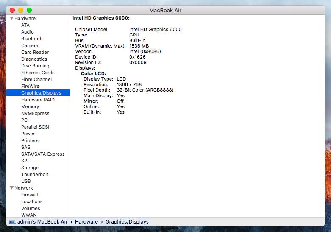Select Ethernet Cards in sidebar
This screenshot has width=331, height=232.
pyautogui.click(x=38, y=73)
